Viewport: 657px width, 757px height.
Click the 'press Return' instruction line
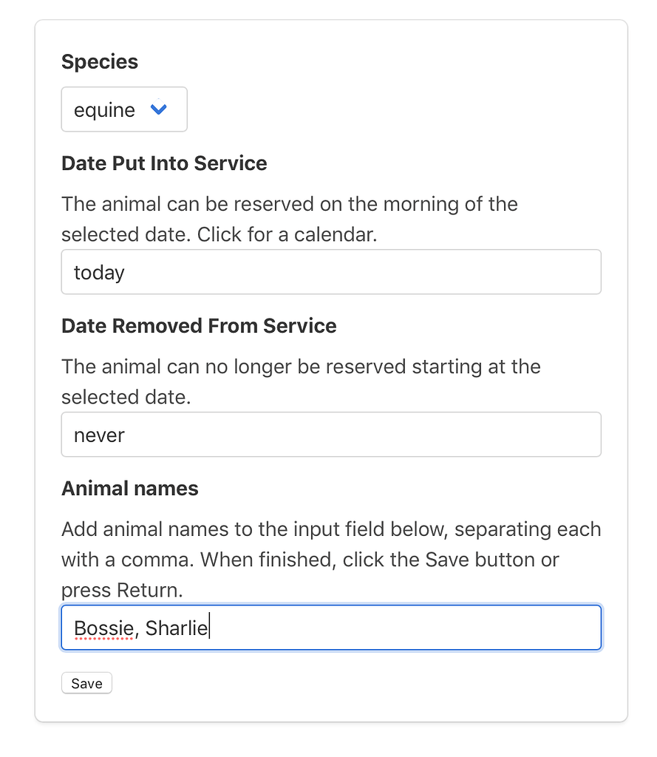pos(122,591)
